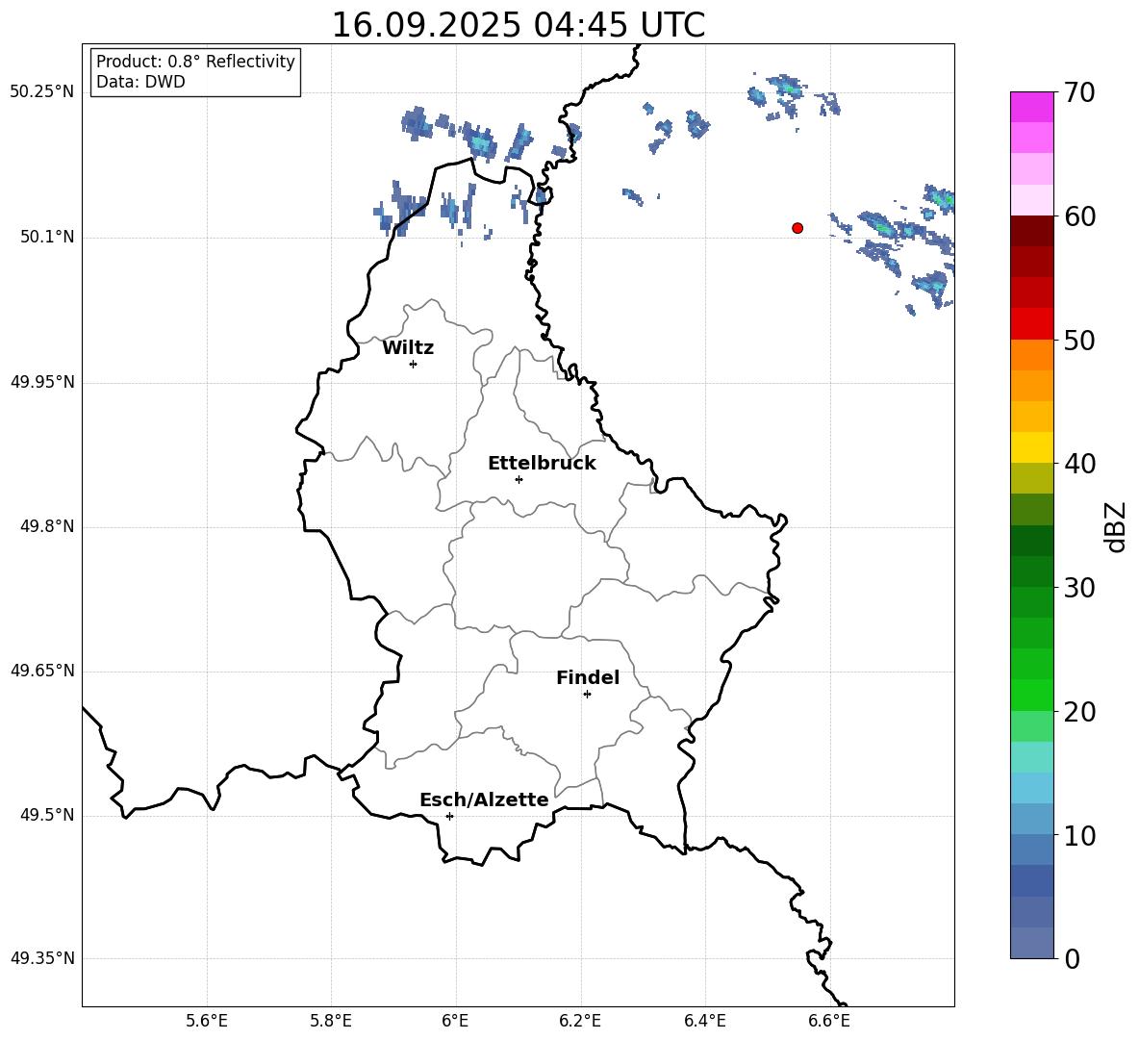The width and height of the screenshot is (1139, 1040).
Task: Click the 49.5°N latitude label
Action: click(x=47, y=815)
